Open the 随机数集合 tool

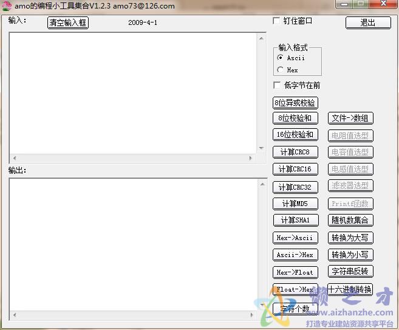[350, 220]
